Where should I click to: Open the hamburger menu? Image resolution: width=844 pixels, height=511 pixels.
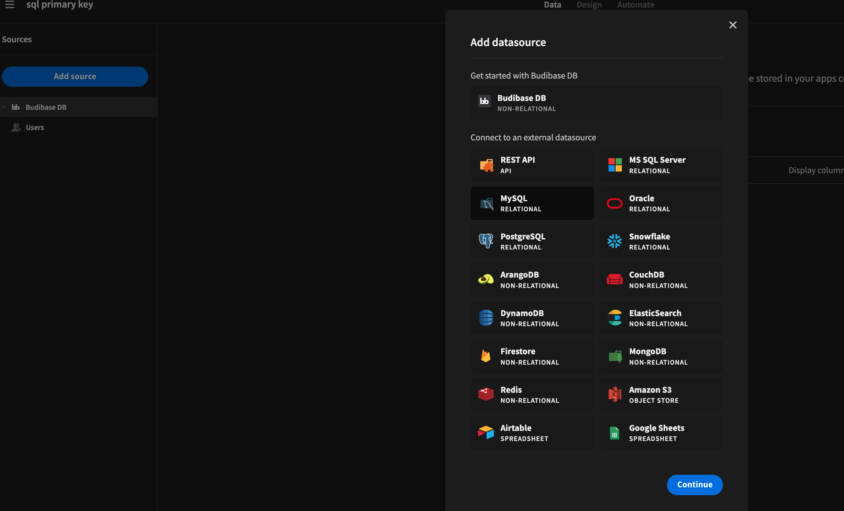point(9,4)
